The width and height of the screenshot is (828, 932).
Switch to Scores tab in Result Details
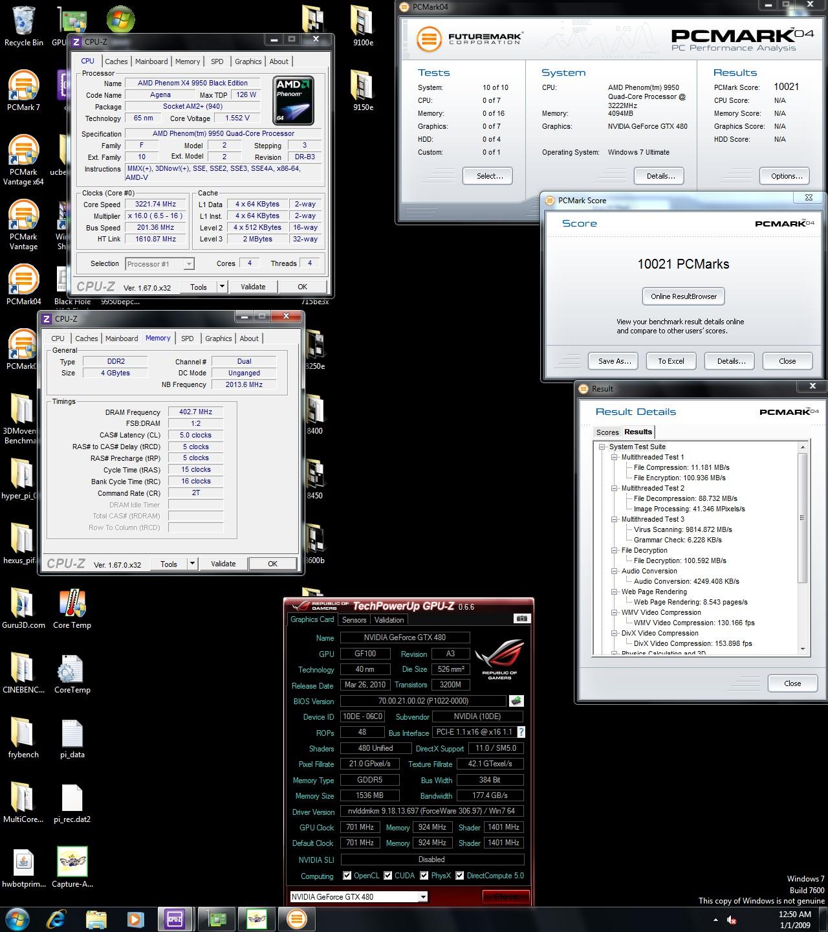pos(607,432)
